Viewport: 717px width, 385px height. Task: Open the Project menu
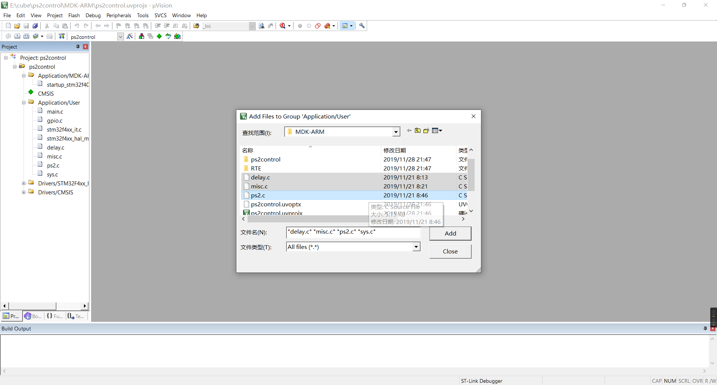pos(55,15)
